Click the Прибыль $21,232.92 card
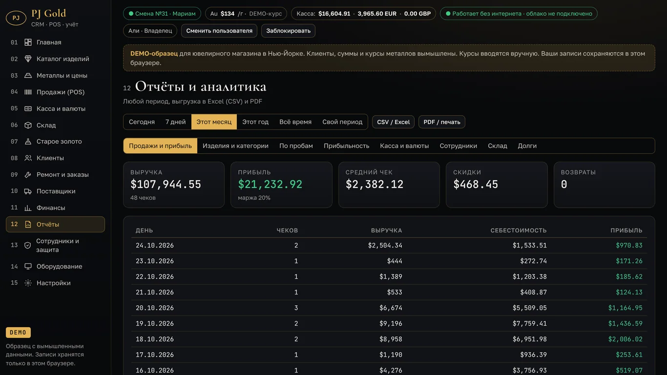The width and height of the screenshot is (667, 375). [x=281, y=185]
